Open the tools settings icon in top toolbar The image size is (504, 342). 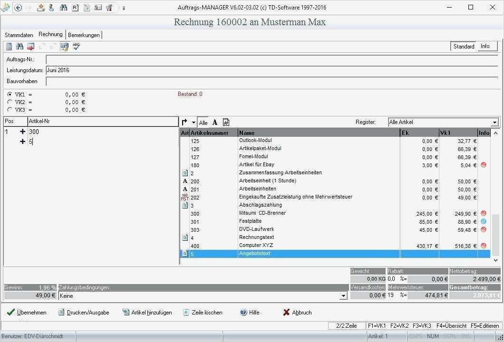click(109, 8)
